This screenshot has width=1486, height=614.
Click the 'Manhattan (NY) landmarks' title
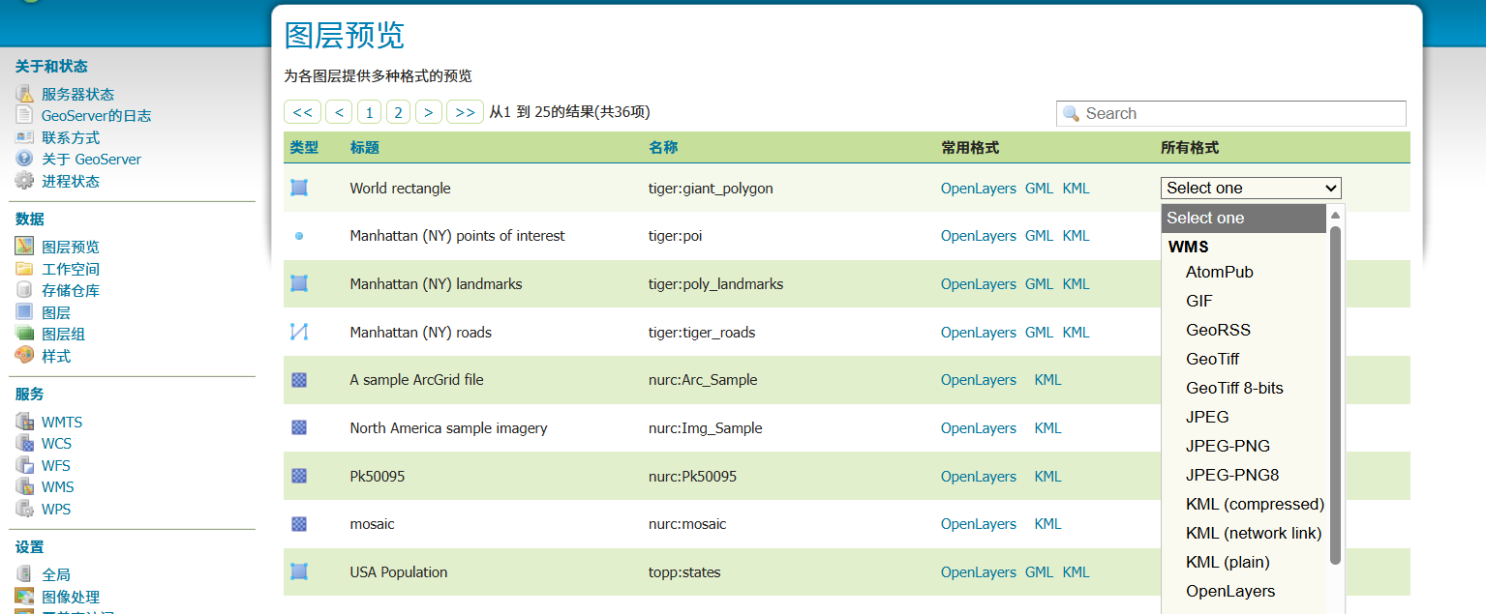pos(436,284)
